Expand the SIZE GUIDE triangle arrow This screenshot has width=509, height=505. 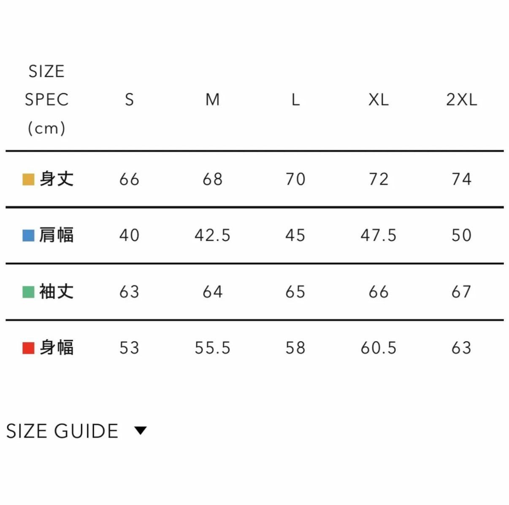click(140, 431)
